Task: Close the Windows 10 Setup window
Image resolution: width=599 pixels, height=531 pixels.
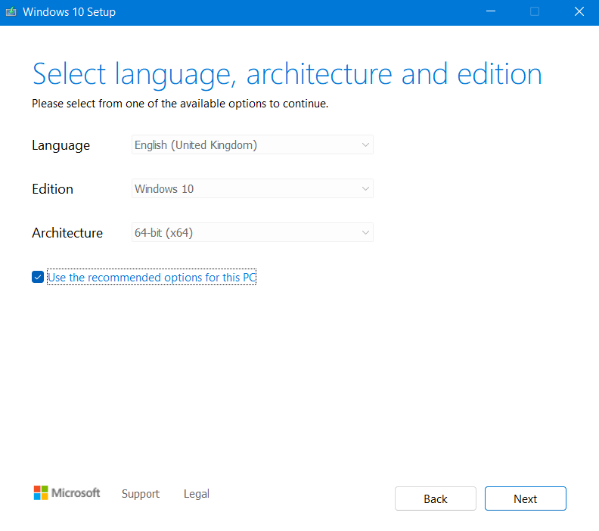Action: point(579,12)
